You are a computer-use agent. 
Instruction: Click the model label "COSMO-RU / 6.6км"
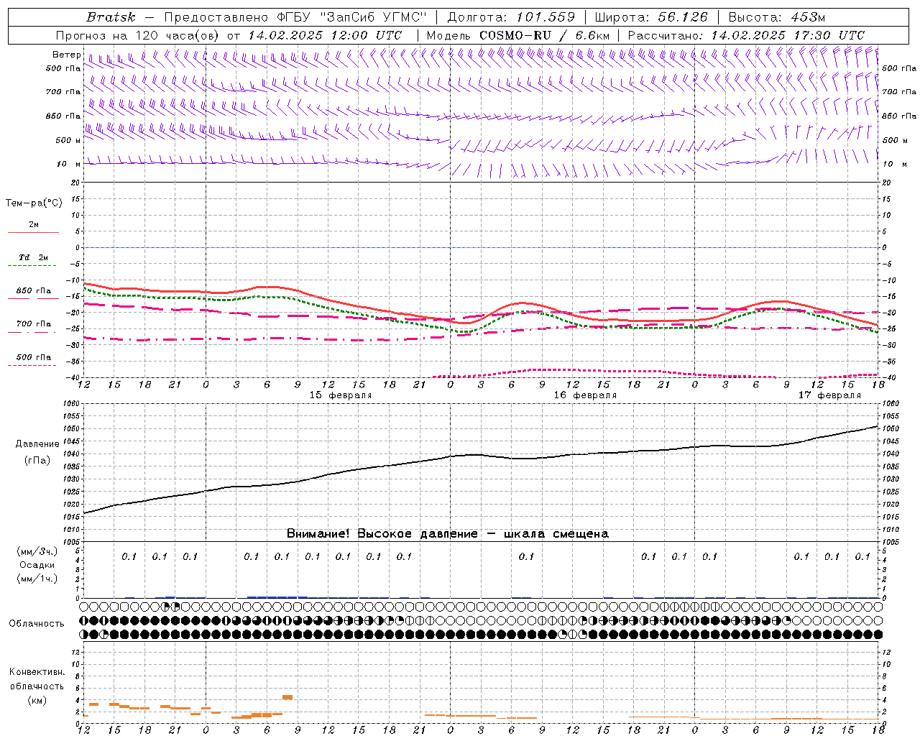[545, 35]
